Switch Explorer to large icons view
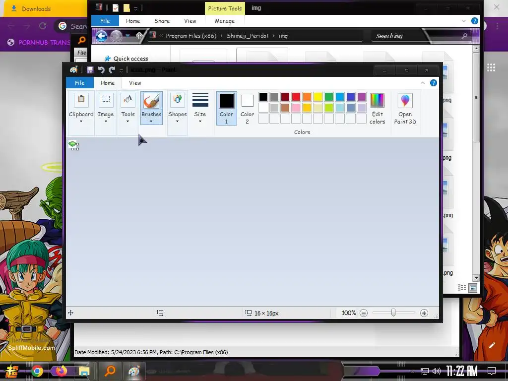The image size is (508, 381). tap(473, 288)
